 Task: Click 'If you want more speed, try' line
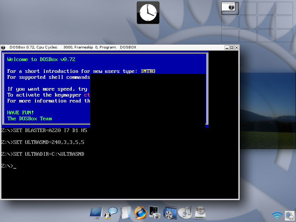point(47,89)
